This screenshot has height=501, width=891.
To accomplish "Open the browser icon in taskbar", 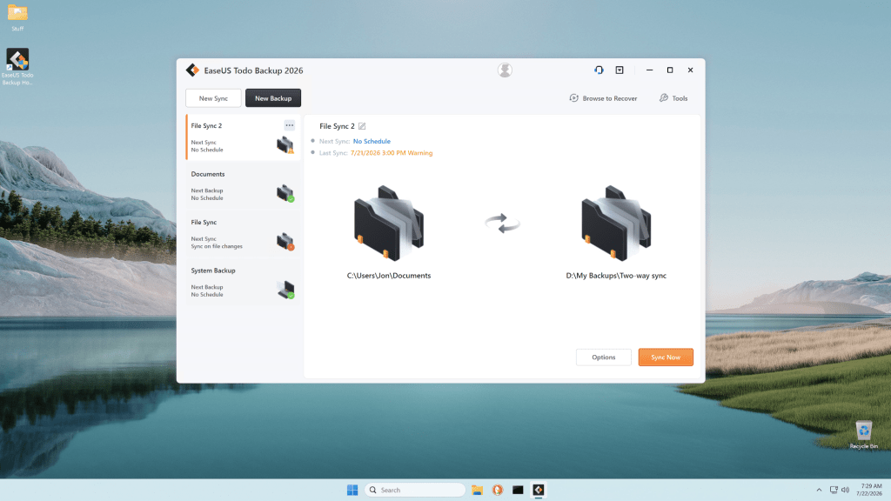I will click(x=497, y=490).
